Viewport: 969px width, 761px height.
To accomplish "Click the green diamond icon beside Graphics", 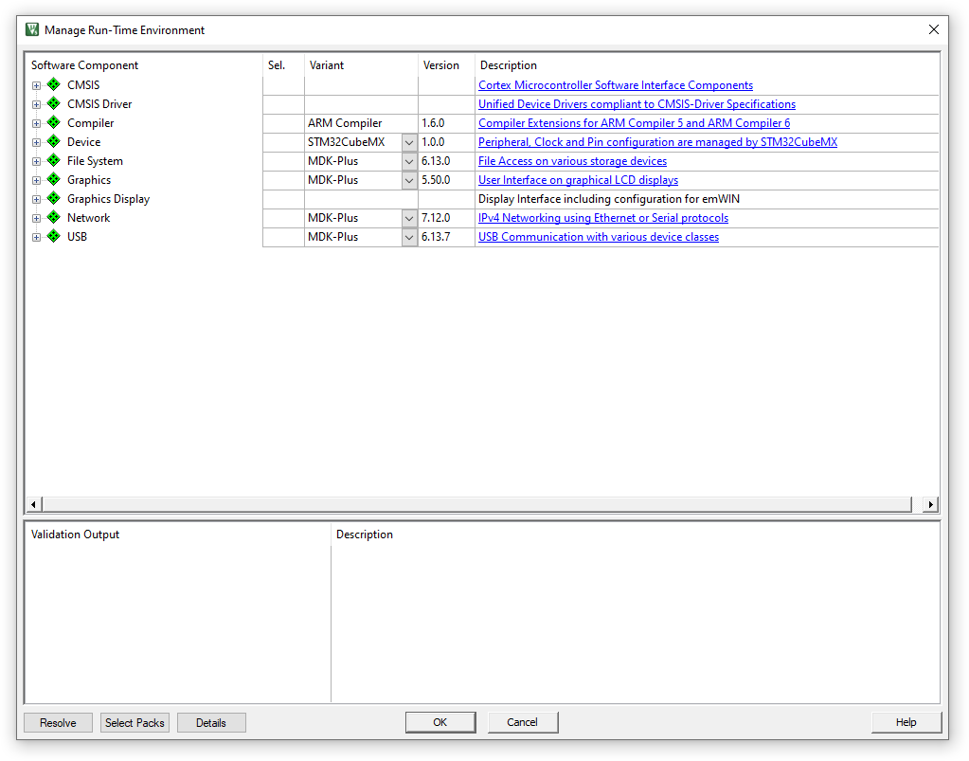I will (54, 179).
